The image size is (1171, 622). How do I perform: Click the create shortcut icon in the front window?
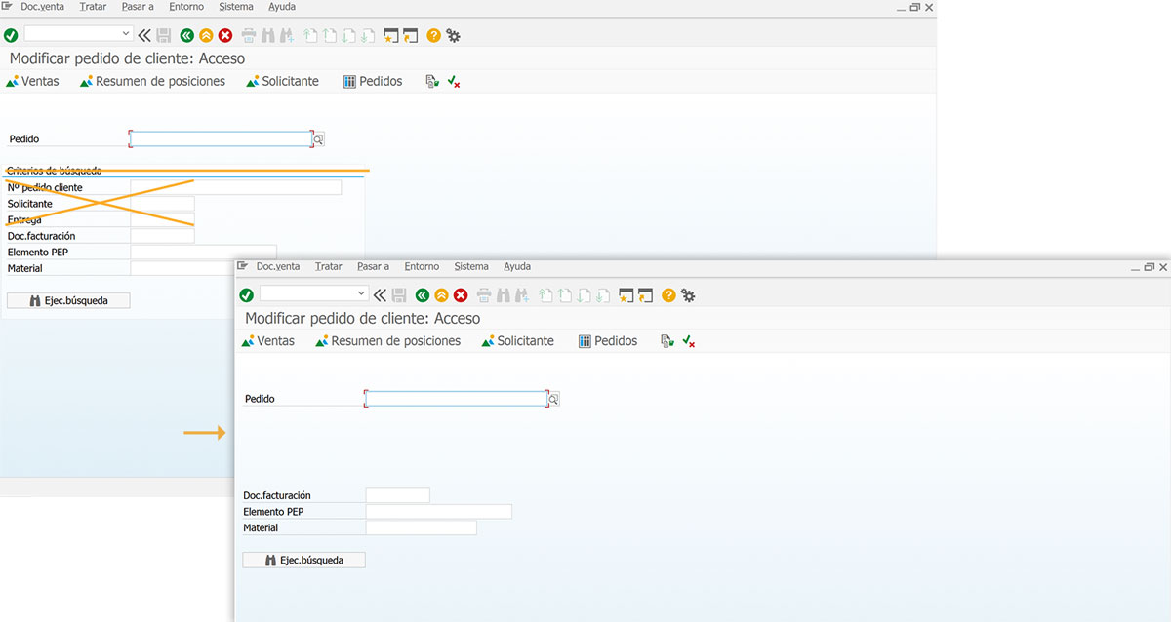pyautogui.click(x=645, y=295)
